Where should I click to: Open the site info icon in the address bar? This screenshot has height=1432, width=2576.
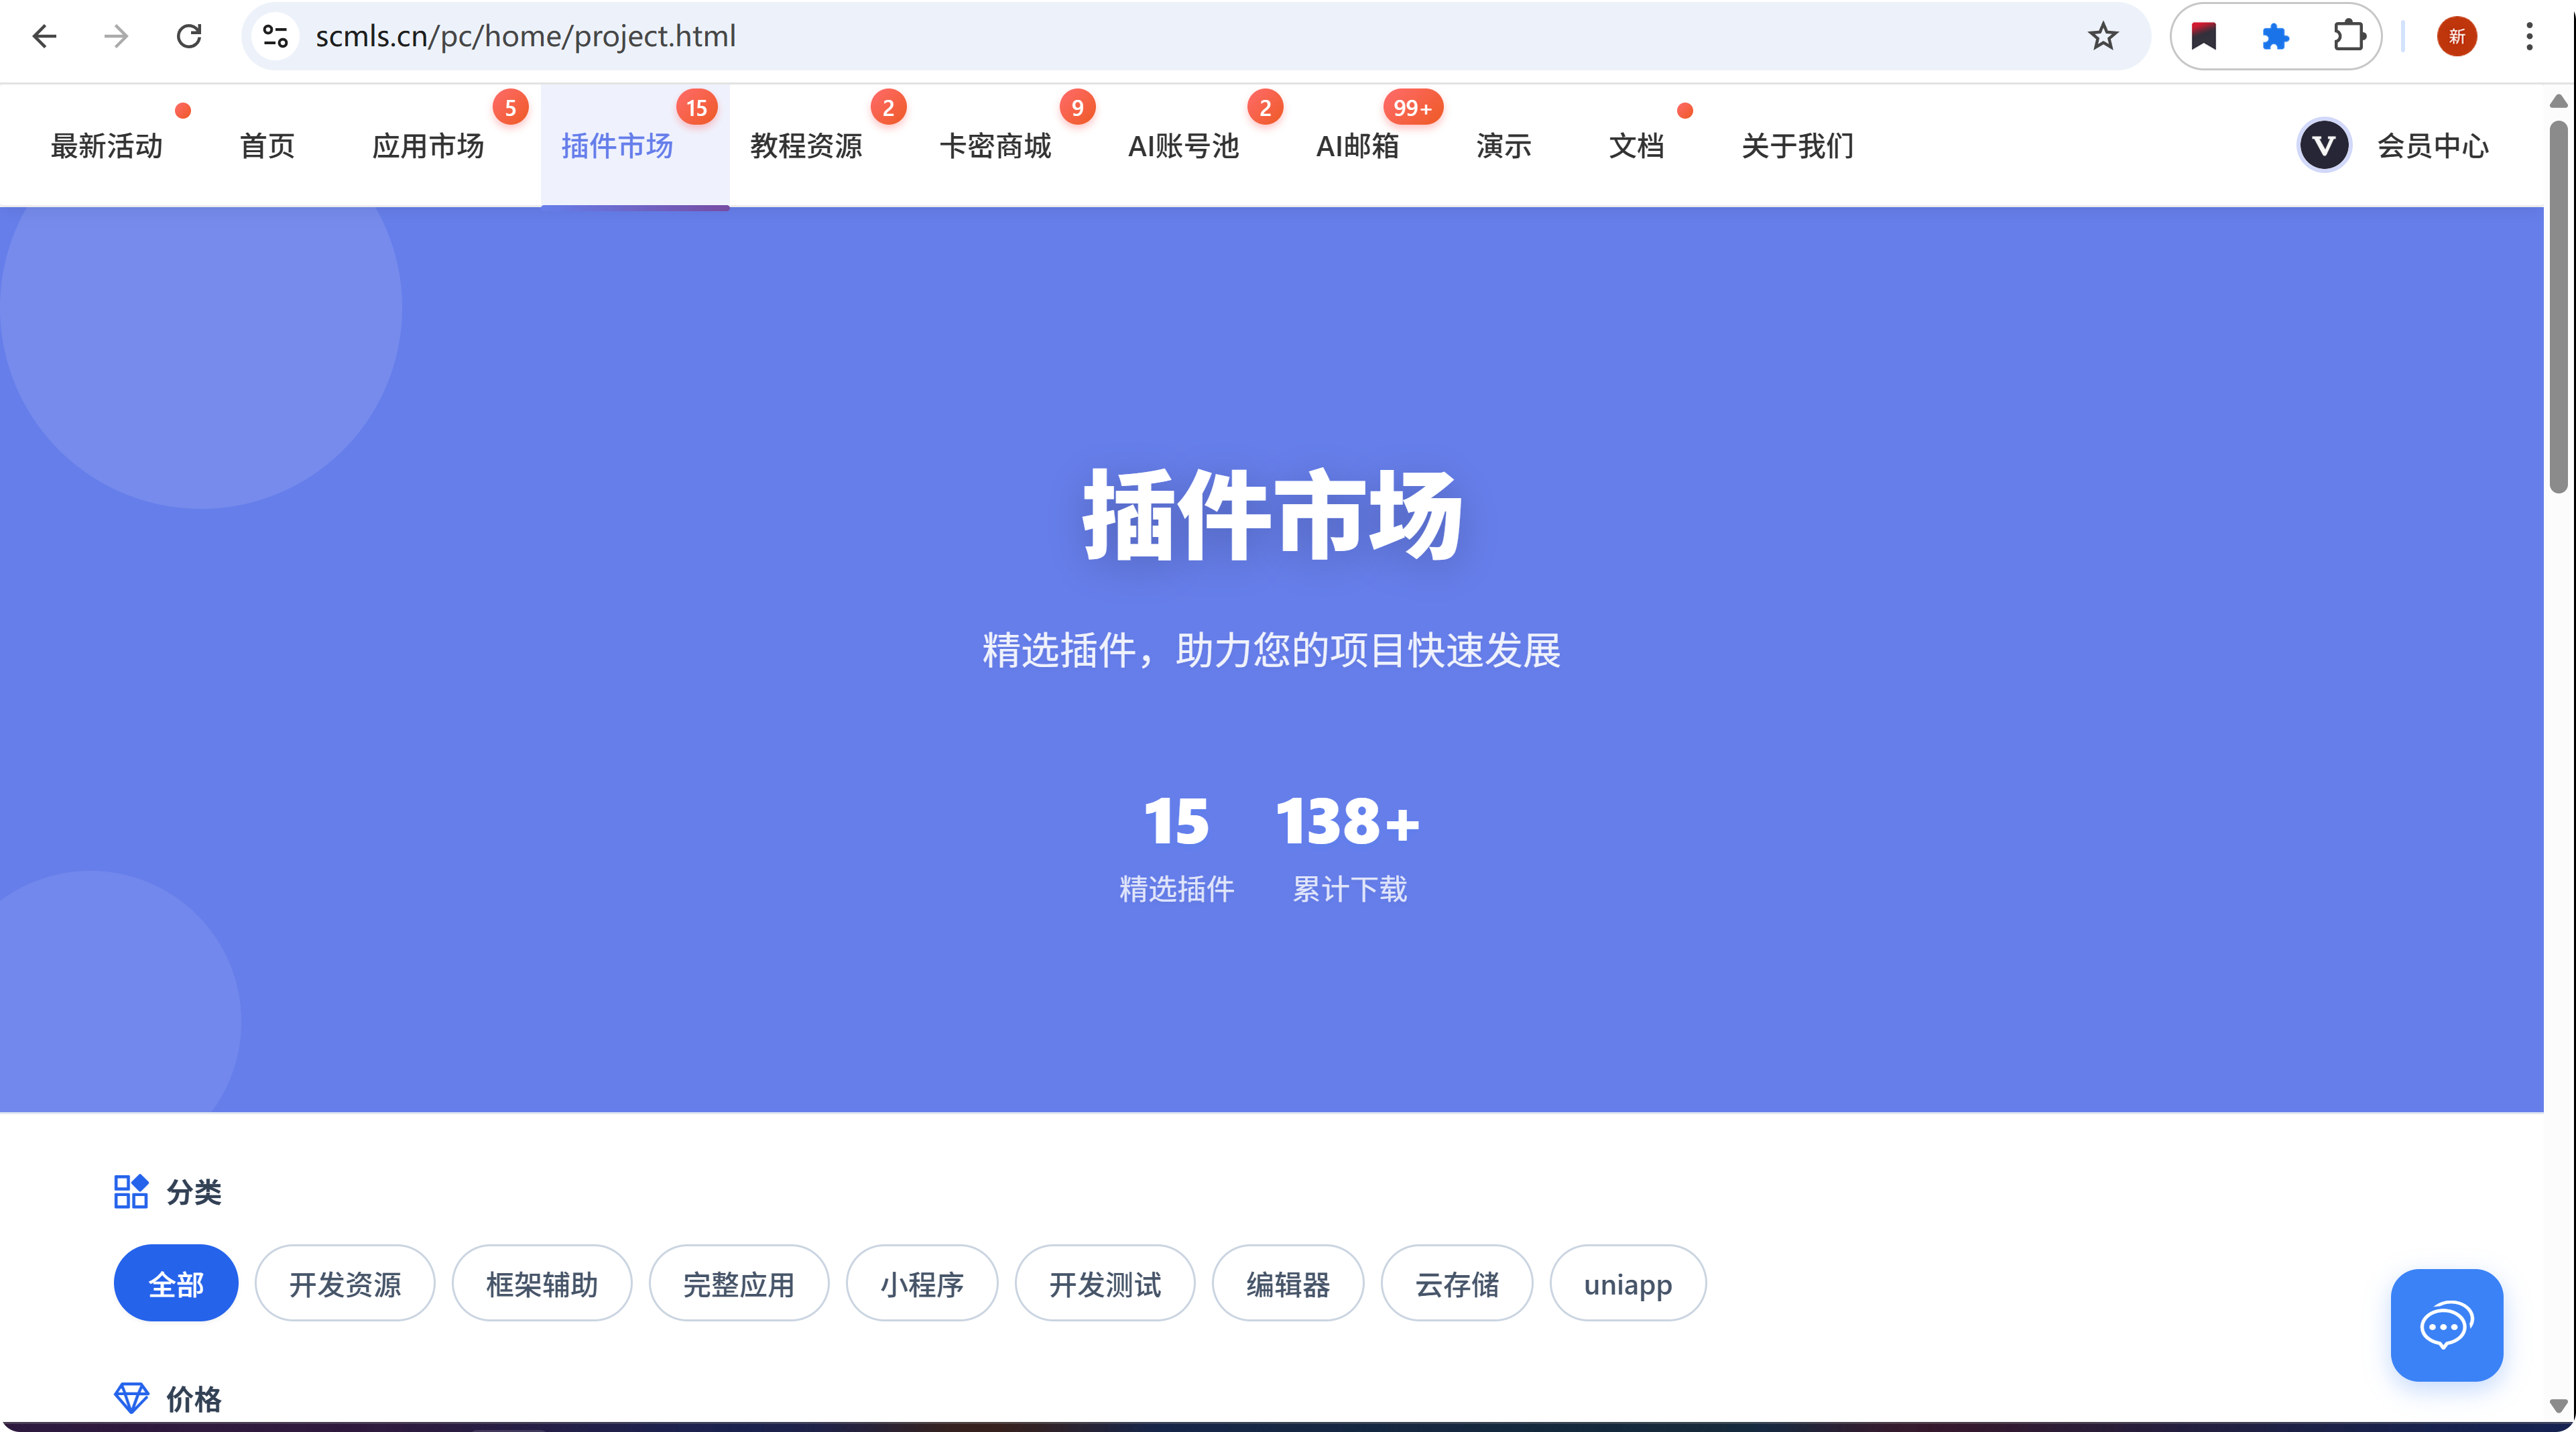click(275, 37)
